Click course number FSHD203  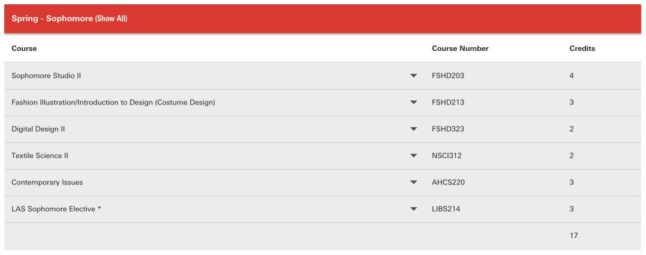pos(448,76)
